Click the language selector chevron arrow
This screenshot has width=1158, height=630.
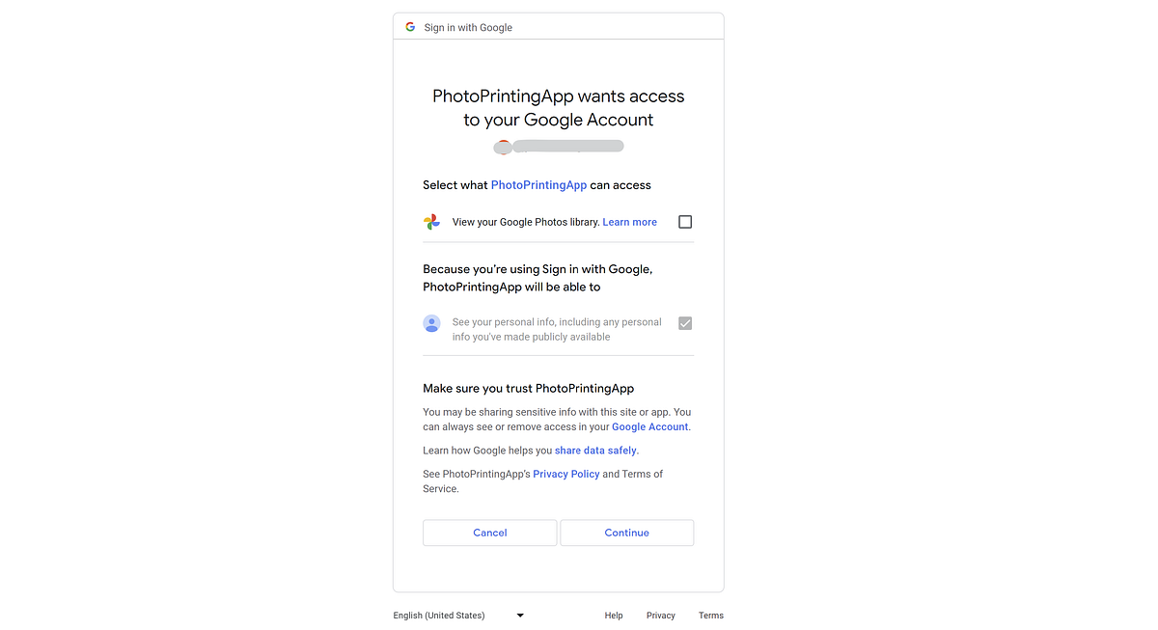[x=519, y=615]
